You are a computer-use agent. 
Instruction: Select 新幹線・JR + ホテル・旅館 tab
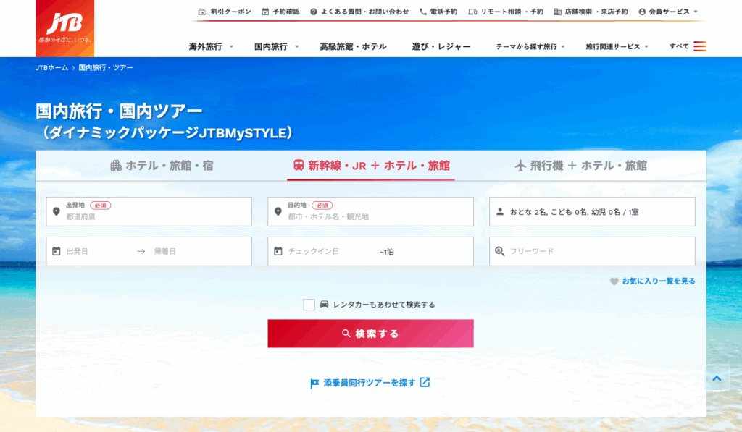click(371, 166)
